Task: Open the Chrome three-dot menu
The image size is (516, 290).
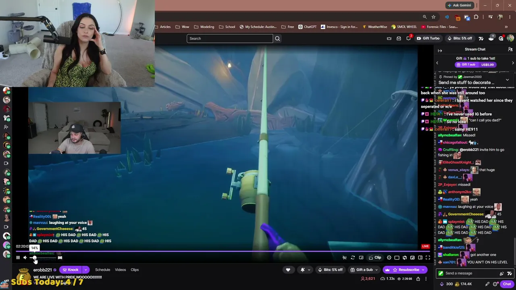Action: coord(510,17)
